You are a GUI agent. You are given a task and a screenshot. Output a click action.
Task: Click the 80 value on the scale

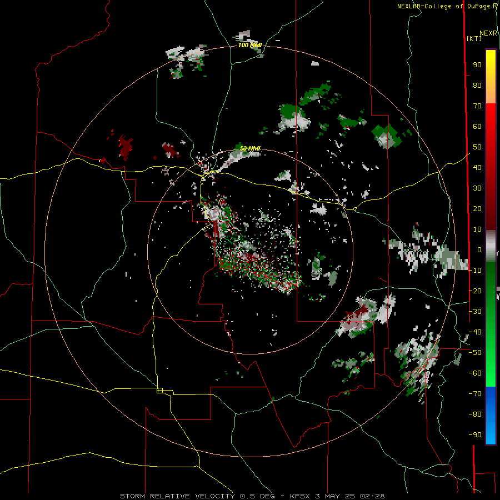477,86
